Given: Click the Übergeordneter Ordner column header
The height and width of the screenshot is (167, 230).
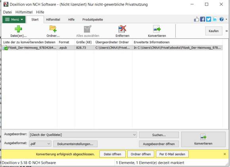Looking at the screenshot, I should pos(113,42).
